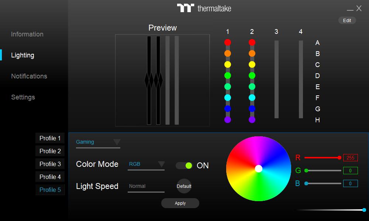Select the green LED dot in channel 1
The width and height of the screenshot is (369, 221).
pyautogui.click(x=228, y=75)
